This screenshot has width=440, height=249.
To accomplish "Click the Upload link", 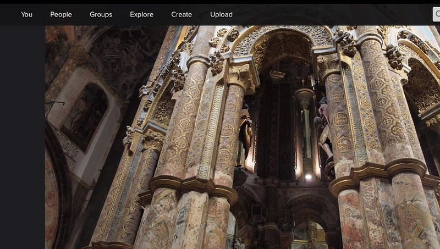I will [221, 14].
